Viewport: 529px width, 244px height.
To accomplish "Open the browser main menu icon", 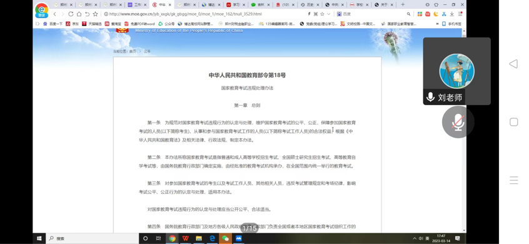I will tap(460, 14).
